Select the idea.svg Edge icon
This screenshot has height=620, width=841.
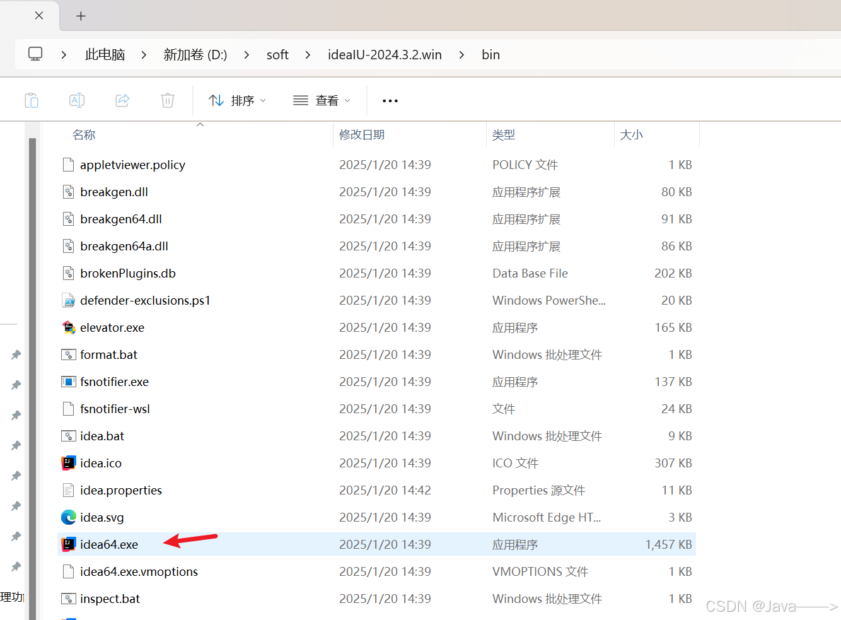pyautogui.click(x=69, y=517)
